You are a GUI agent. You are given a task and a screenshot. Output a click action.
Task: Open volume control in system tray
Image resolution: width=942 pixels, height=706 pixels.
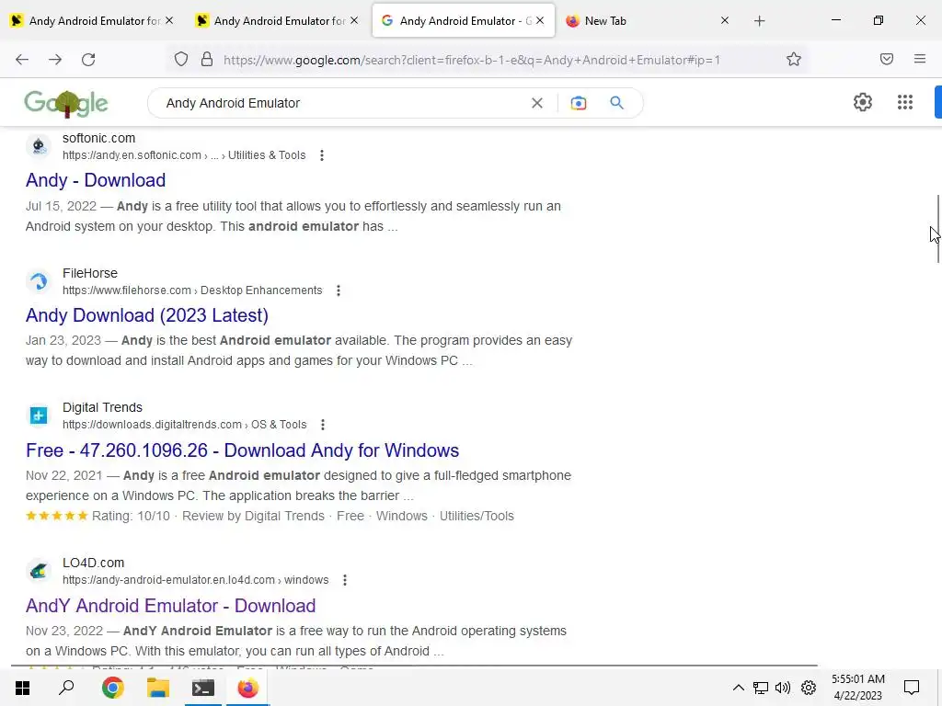click(x=782, y=688)
